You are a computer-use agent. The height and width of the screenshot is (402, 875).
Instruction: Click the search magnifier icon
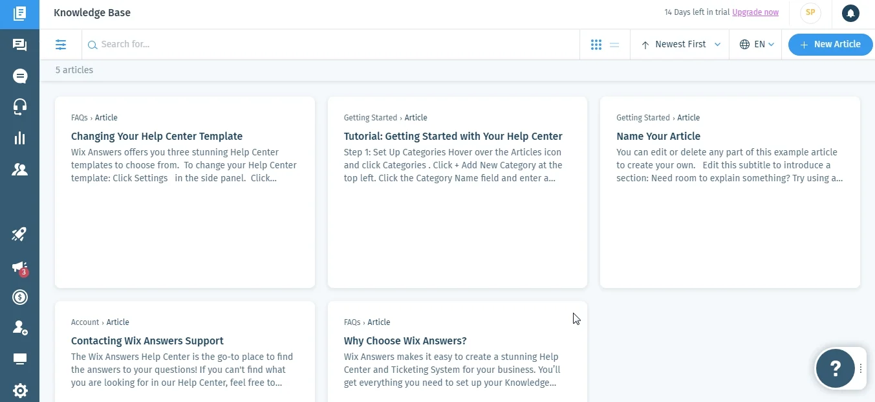click(92, 45)
